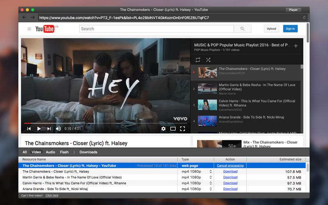Enter fullscreen video mode

pyautogui.click(x=182, y=129)
